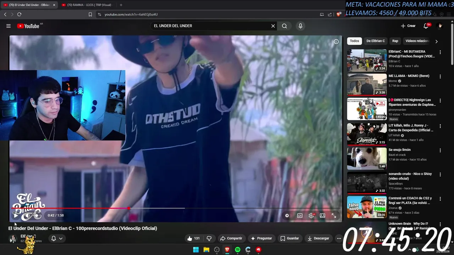Adjust the player volume slider

pos(36,215)
